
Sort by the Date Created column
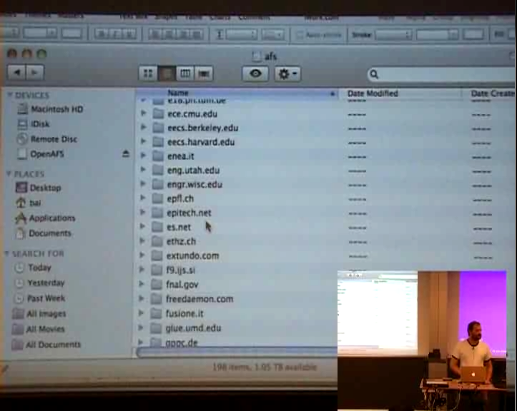(x=488, y=93)
